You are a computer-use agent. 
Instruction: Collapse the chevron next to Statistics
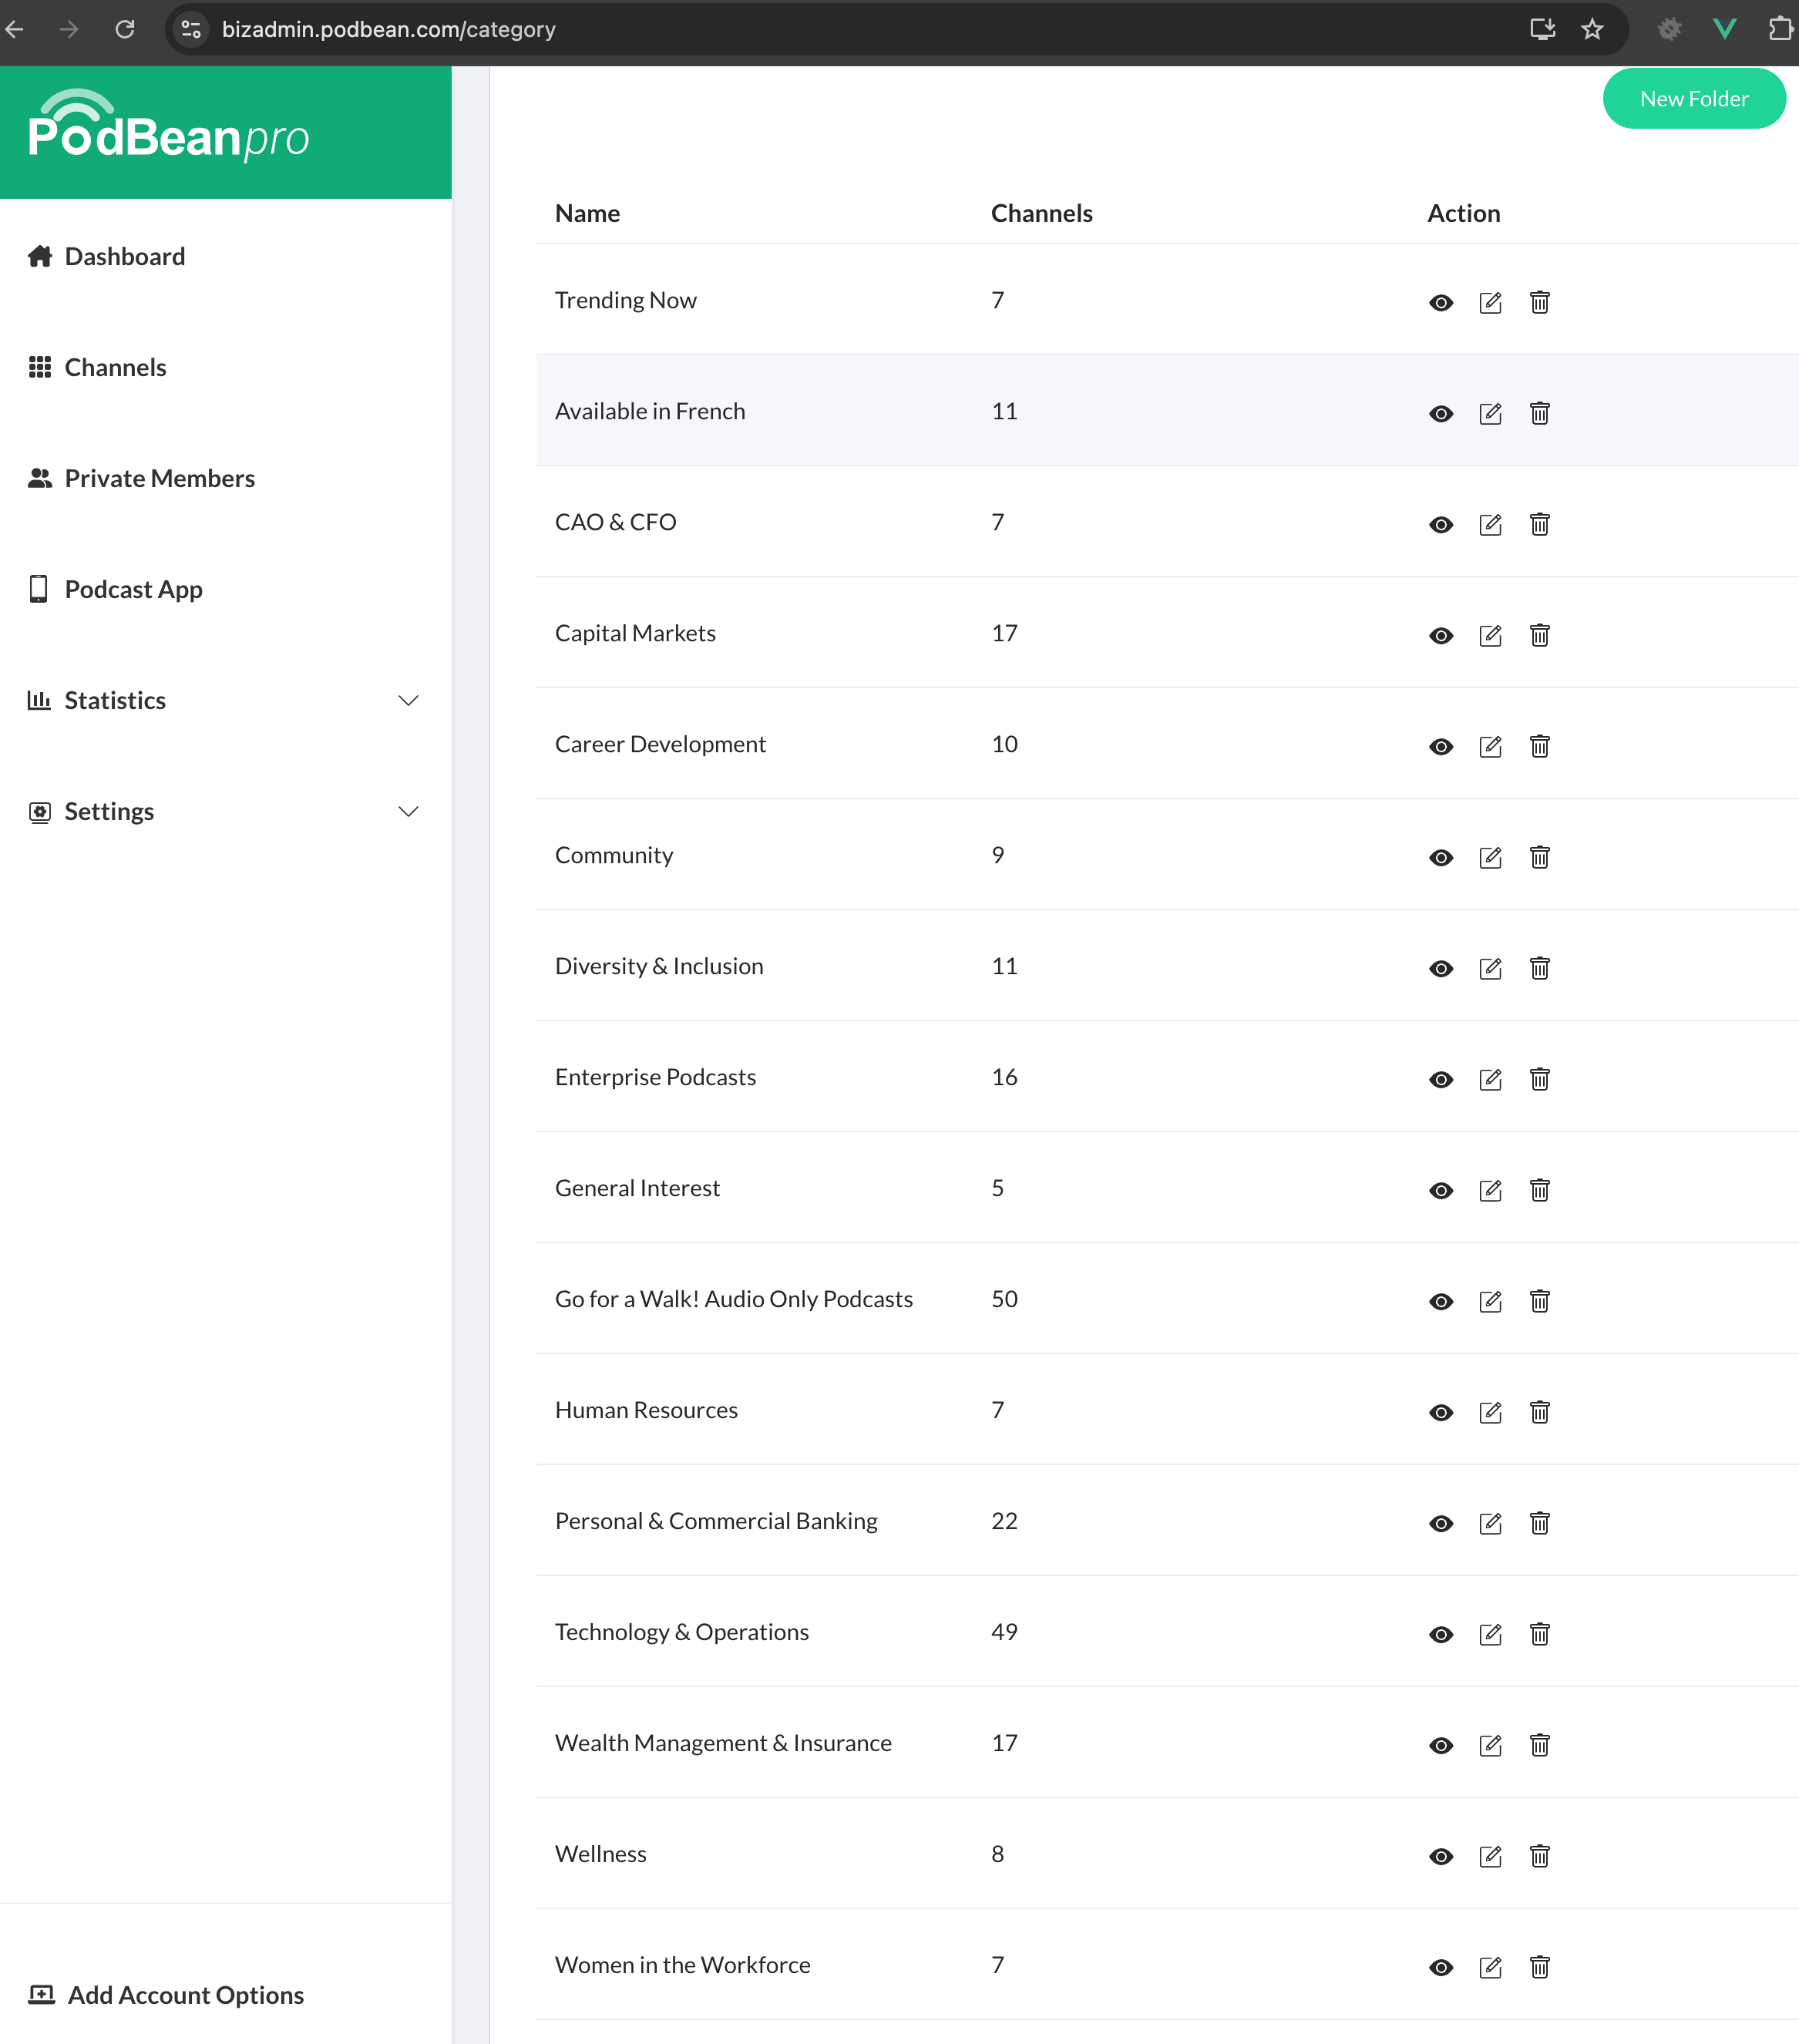(x=408, y=701)
